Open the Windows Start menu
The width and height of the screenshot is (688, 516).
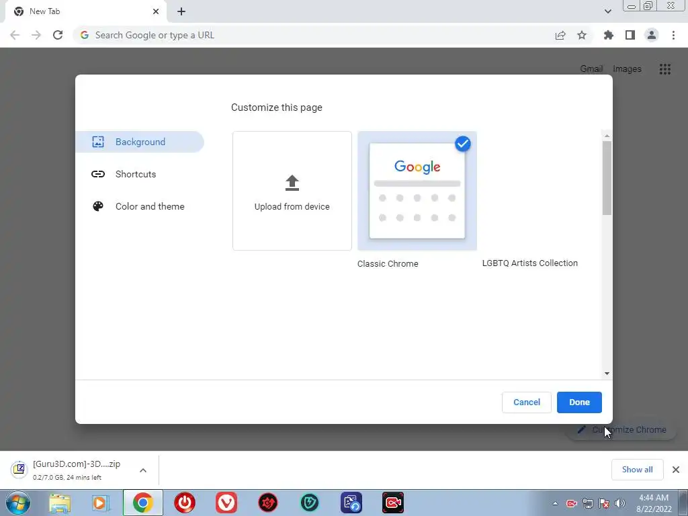pyautogui.click(x=18, y=503)
